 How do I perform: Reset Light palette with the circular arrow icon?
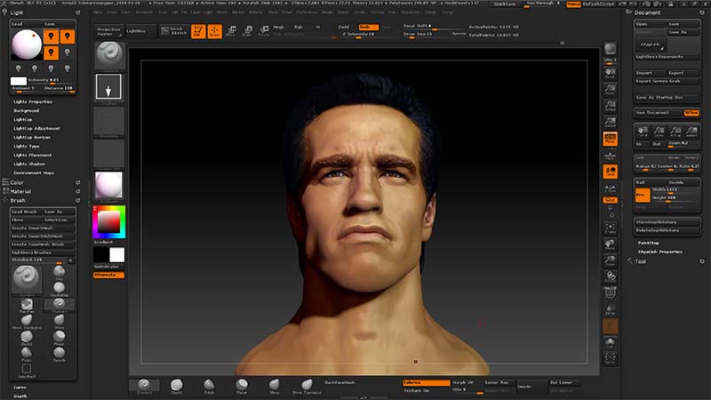pyautogui.click(x=77, y=12)
